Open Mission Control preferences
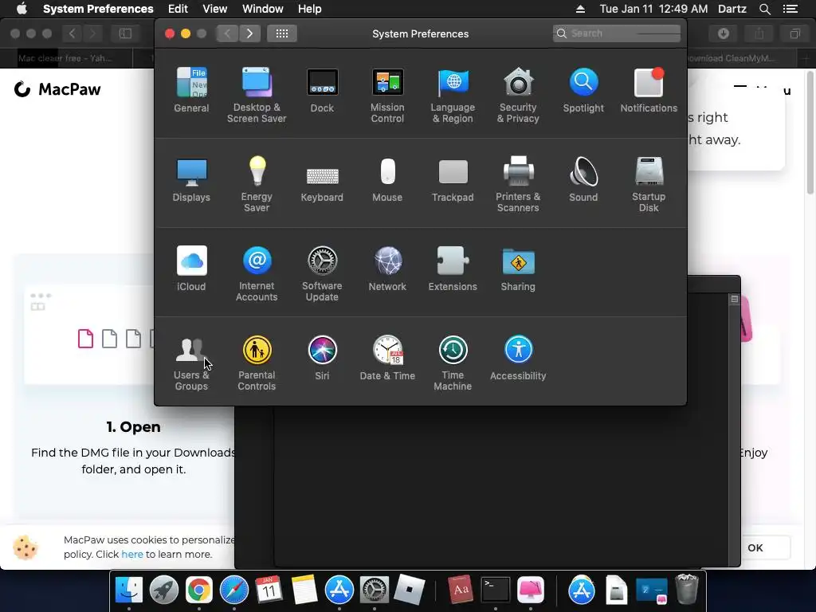Screen dimensions: 816x612 click(387, 96)
